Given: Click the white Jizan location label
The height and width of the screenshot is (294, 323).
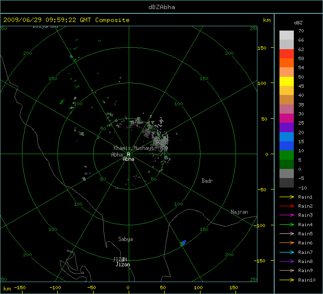Looking at the screenshot, I should pos(123,264).
